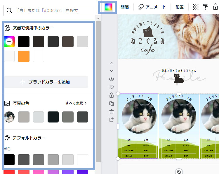
Task: Click the notes pencil icon beside page
Action: [x=112, y=87]
